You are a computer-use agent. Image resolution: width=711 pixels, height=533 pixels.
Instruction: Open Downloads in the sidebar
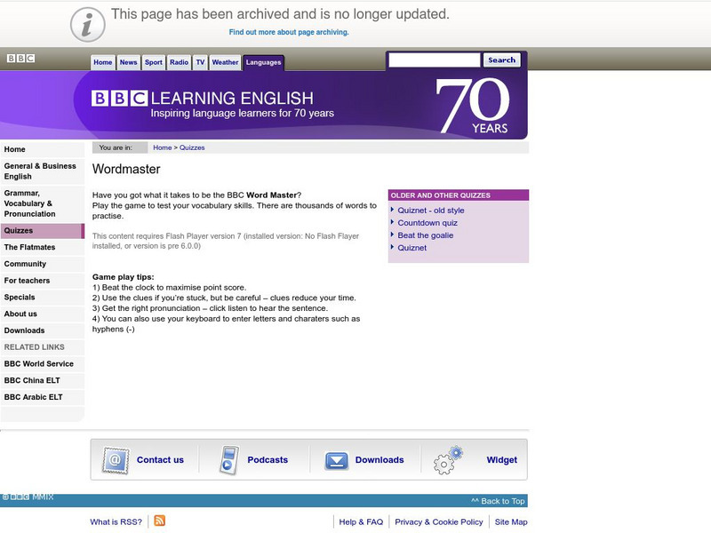tap(42, 330)
